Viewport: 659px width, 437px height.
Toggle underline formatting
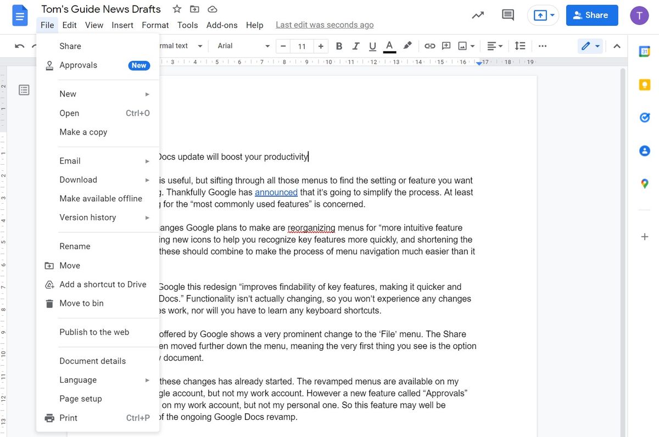(372, 46)
